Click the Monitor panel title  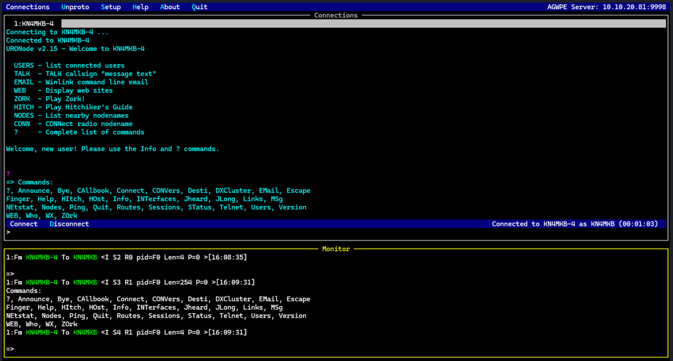pyautogui.click(x=336, y=249)
